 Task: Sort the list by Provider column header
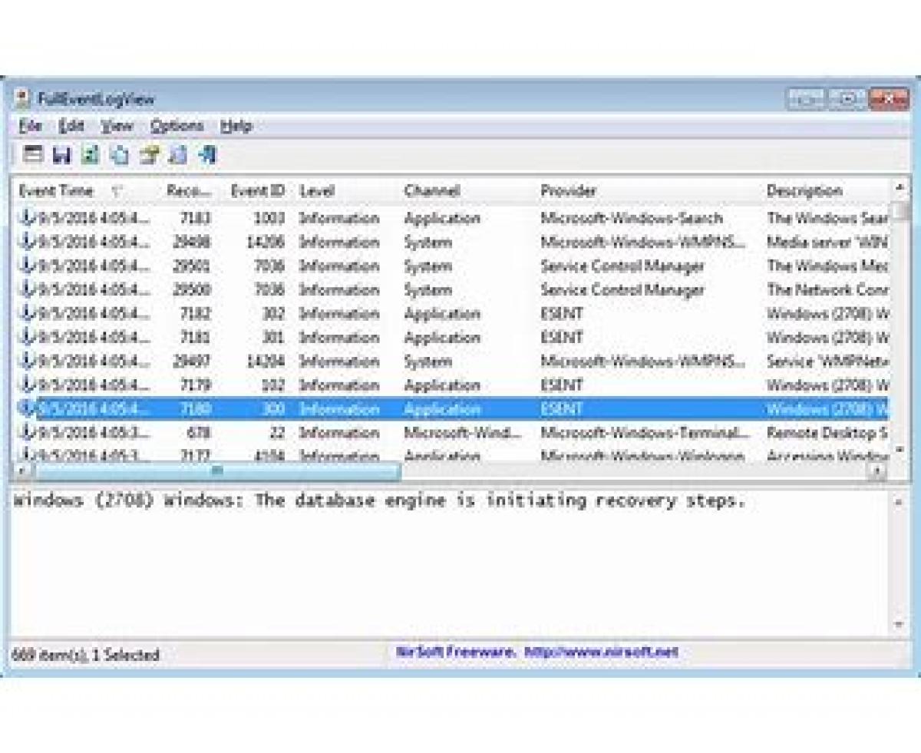click(x=568, y=191)
